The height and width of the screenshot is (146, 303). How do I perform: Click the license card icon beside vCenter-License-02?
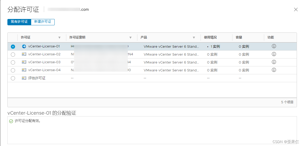(24, 54)
